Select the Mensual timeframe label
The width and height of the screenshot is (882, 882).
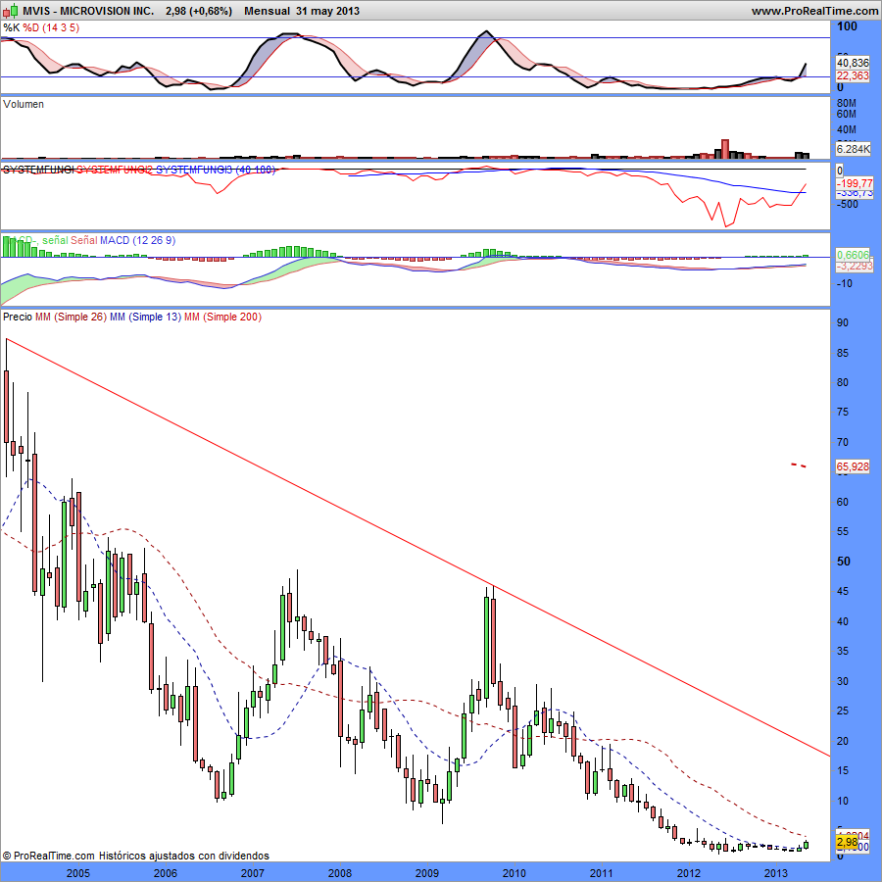(268, 11)
